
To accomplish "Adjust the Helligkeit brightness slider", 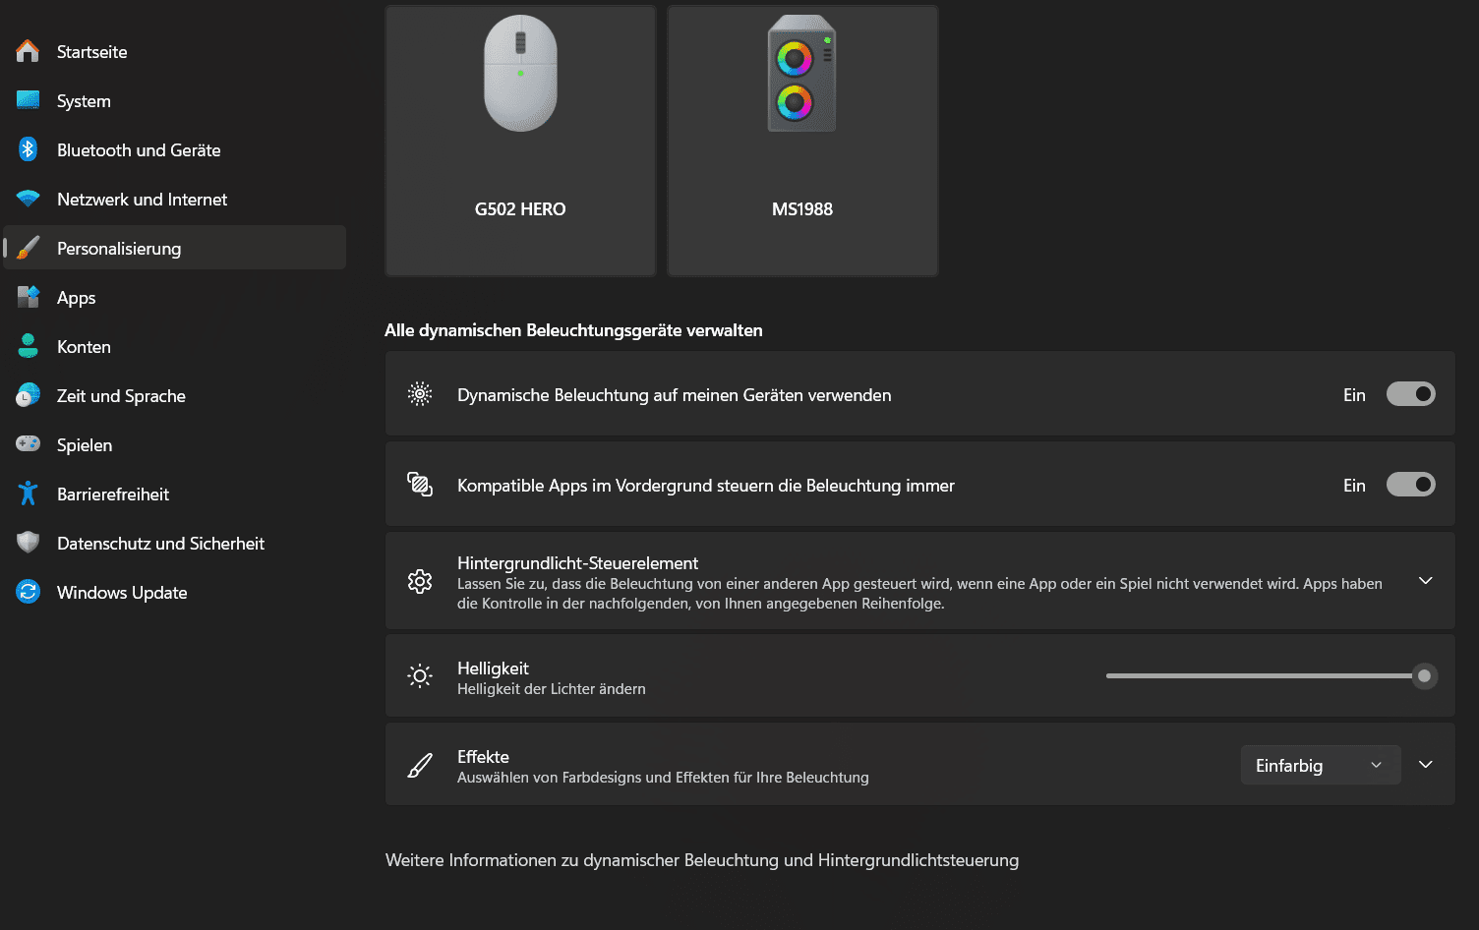I will (1422, 676).
